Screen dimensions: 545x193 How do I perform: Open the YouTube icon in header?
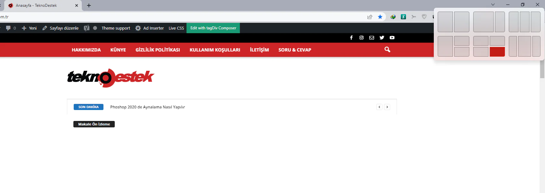[392, 38]
